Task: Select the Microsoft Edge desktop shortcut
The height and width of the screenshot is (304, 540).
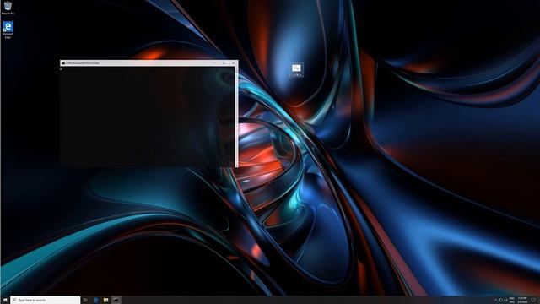Action: [8, 30]
